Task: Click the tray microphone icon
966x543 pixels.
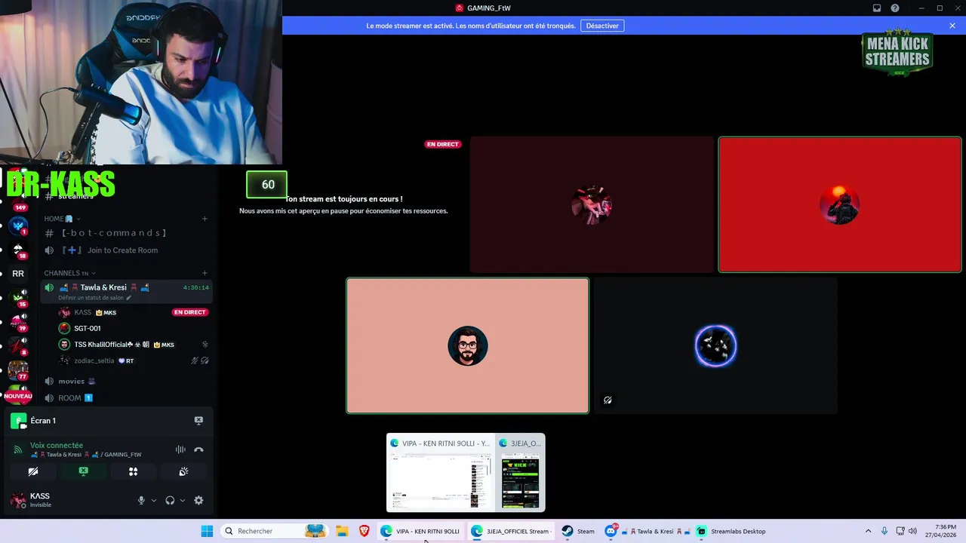Action: click(884, 531)
